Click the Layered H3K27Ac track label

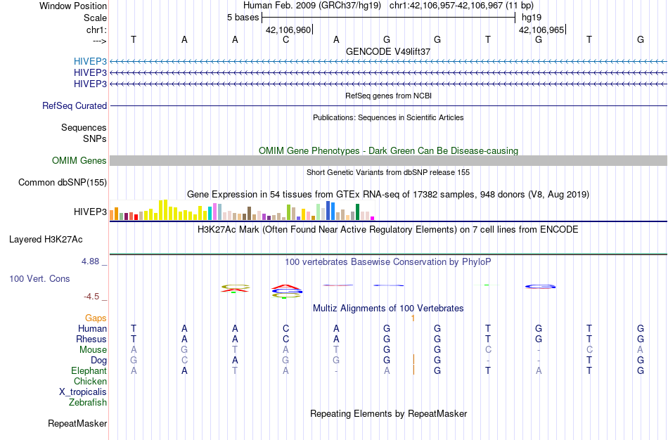(x=46, y=240)
